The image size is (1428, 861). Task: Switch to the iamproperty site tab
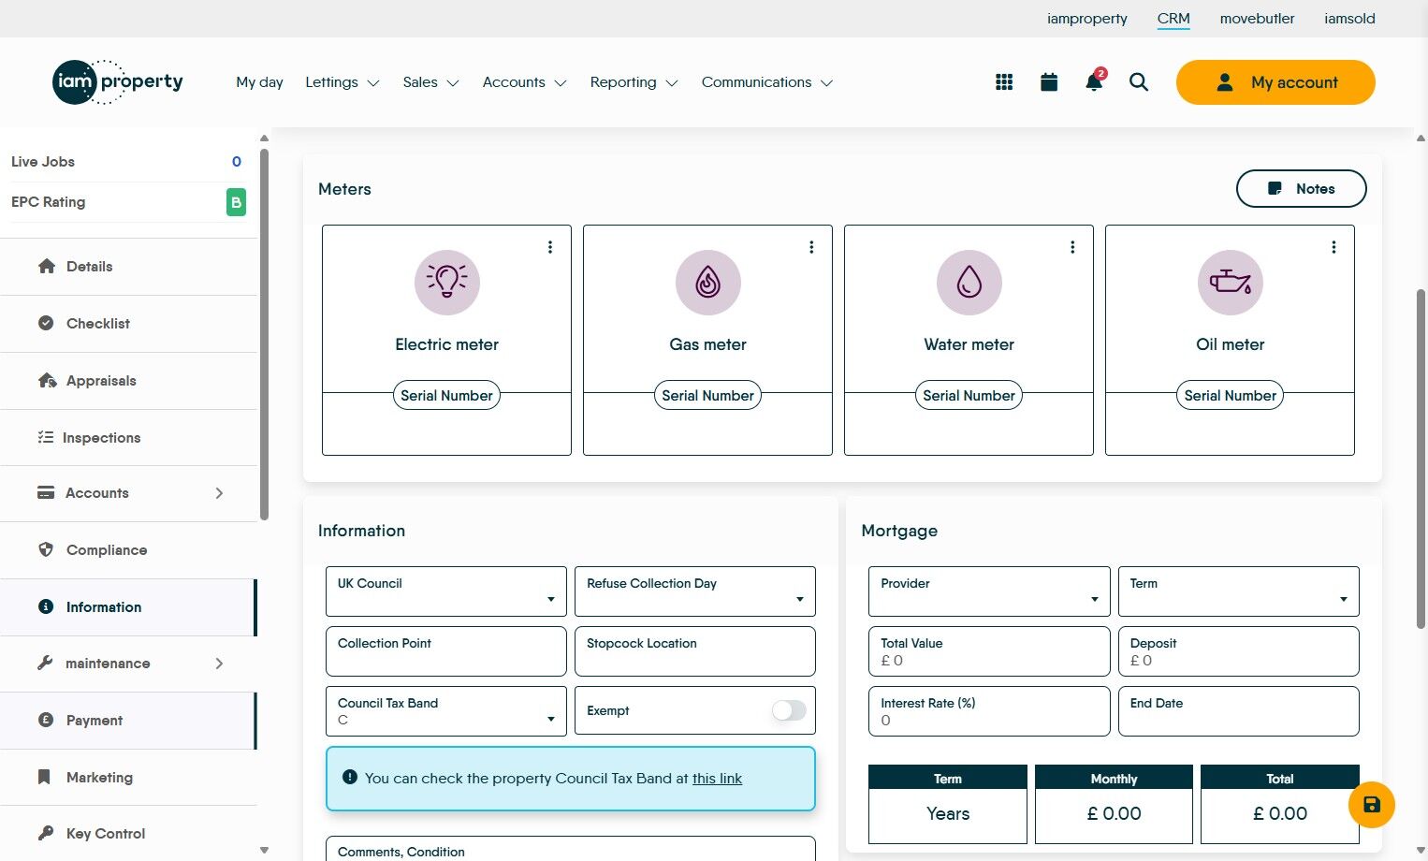(x=1087, y=19)
